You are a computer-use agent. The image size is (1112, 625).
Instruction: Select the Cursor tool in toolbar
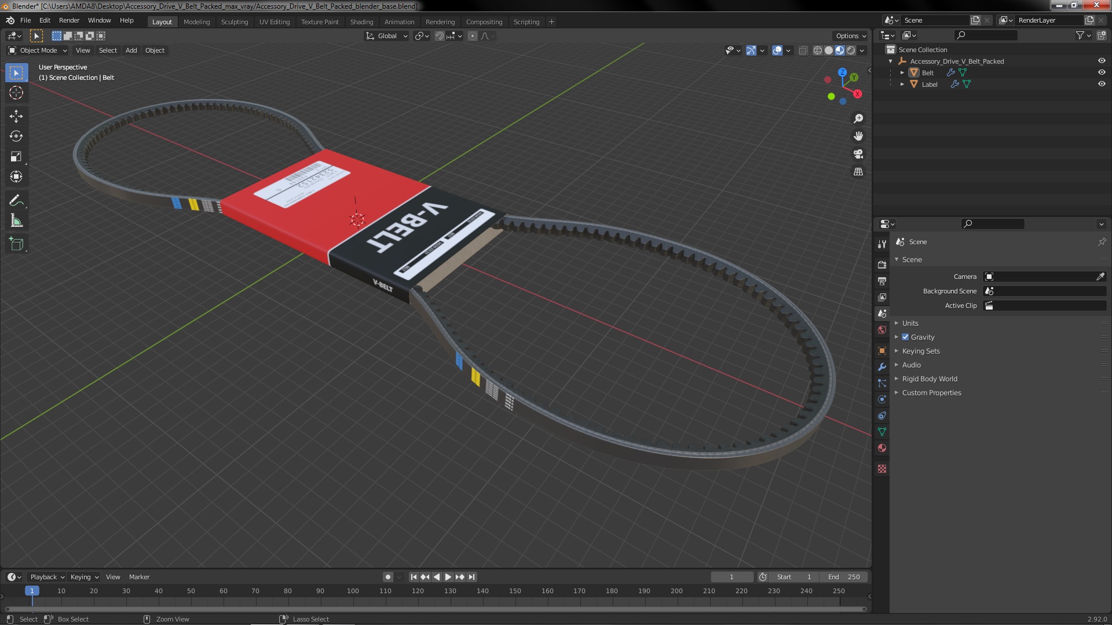[x=16, y=93]
